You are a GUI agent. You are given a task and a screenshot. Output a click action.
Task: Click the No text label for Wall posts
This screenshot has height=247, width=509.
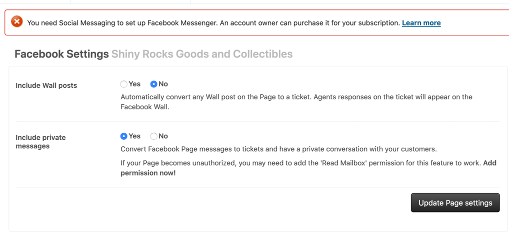163,84
